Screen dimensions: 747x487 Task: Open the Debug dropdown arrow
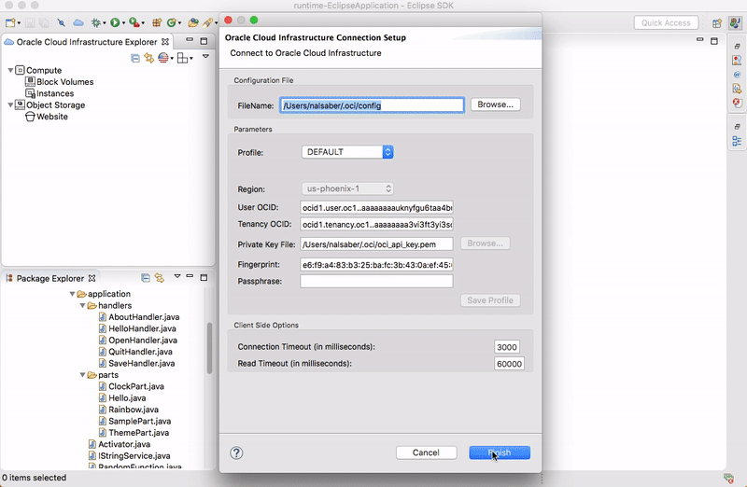tap(105, 22)
